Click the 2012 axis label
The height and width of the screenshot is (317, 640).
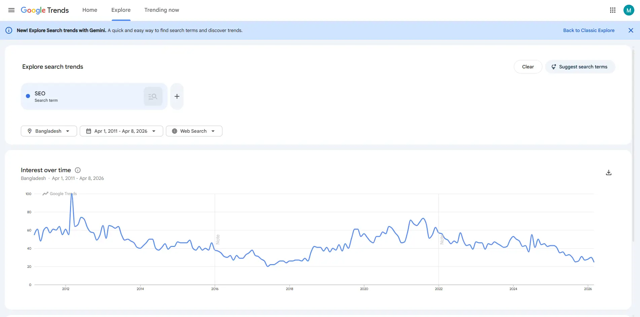[x=66, y=289]
